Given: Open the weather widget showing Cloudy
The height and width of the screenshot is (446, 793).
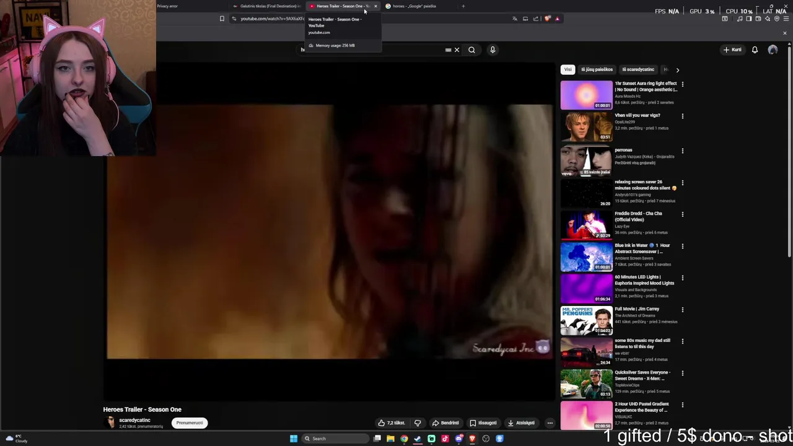Looking at the screenshot, I should coord(17,439).
